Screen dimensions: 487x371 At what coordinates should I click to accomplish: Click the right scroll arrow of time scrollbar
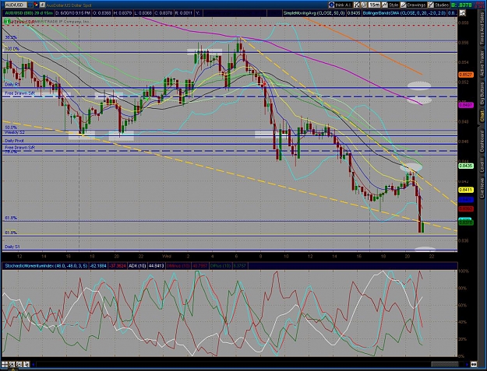pyautogui.click(x=467, y=365)
